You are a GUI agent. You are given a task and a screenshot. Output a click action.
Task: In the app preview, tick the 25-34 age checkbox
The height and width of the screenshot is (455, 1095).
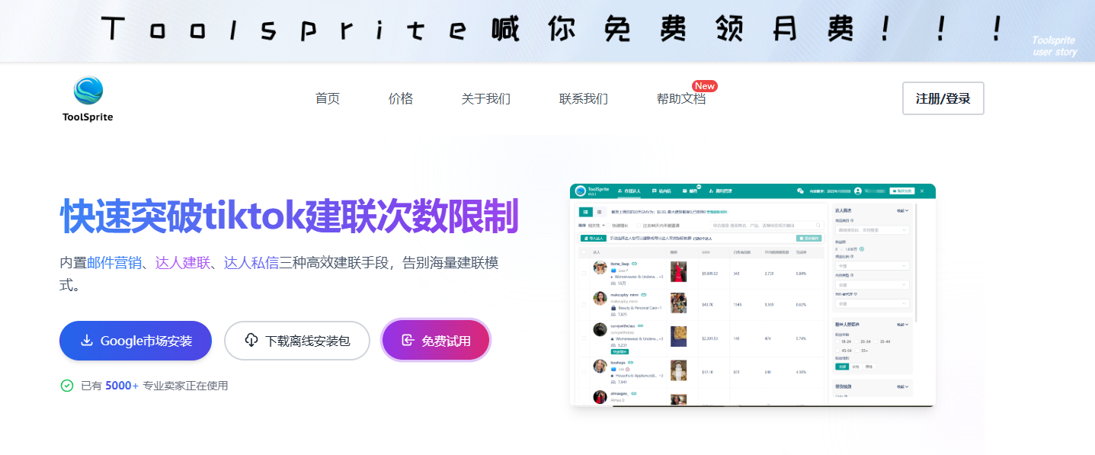click(856, 341)
